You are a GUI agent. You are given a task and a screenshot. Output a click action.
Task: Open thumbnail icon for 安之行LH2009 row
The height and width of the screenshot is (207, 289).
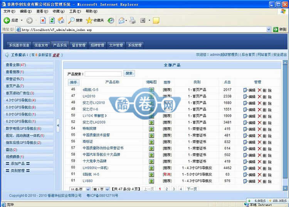tap(151, 123)
